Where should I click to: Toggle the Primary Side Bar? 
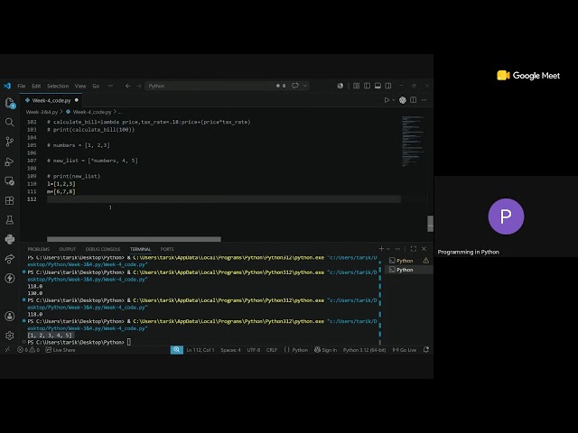click(367, 86)
